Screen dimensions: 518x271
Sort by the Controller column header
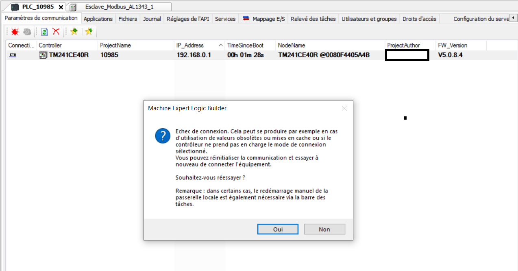(x=67, y=45)
